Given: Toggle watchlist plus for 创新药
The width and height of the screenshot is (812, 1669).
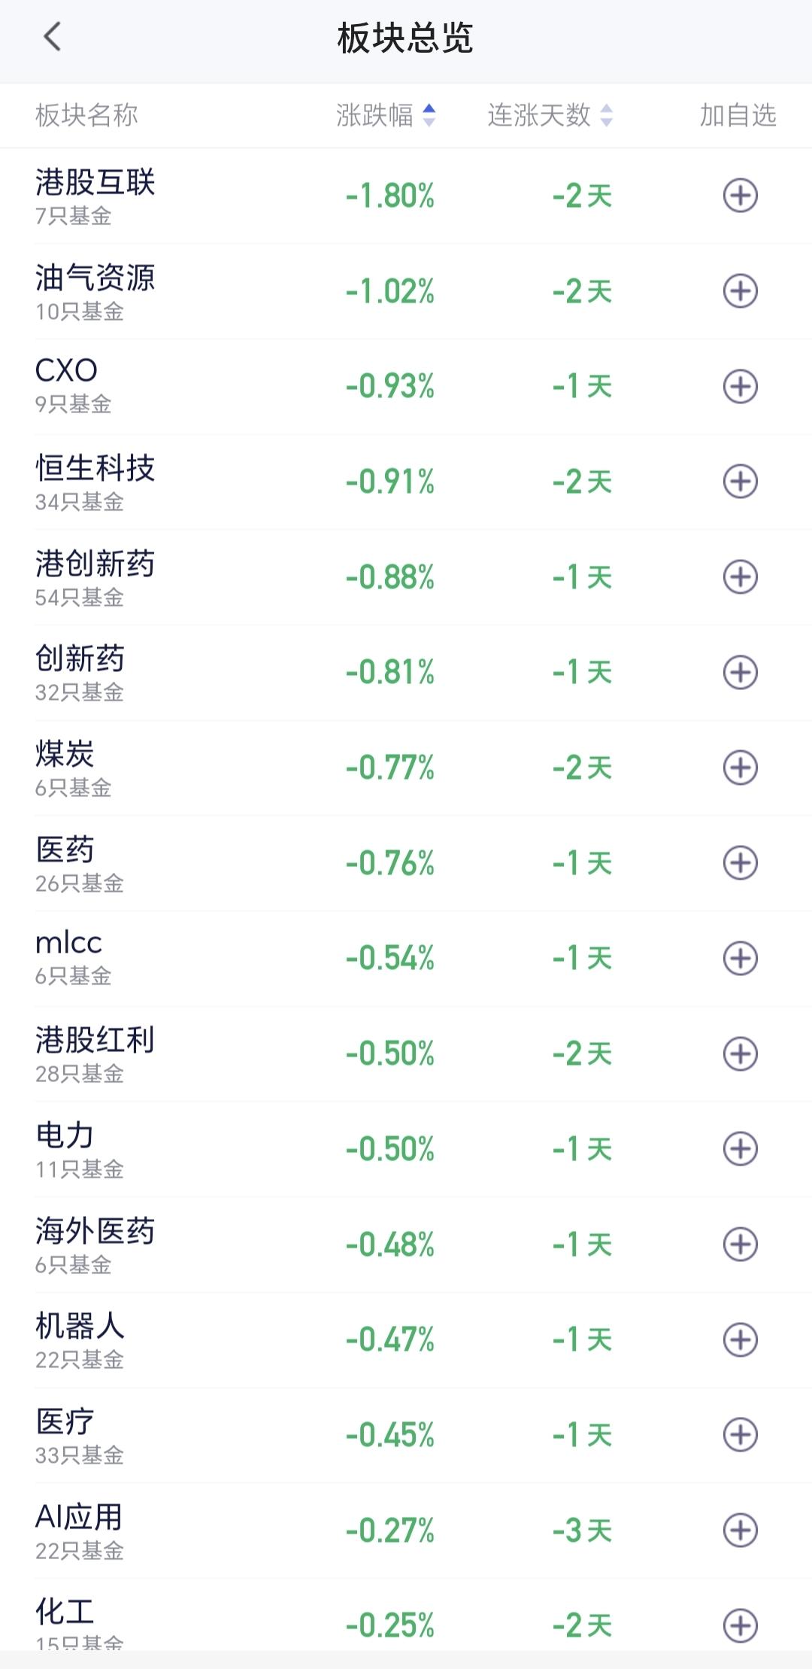Looking at the screenshot, I should [740, 673].
